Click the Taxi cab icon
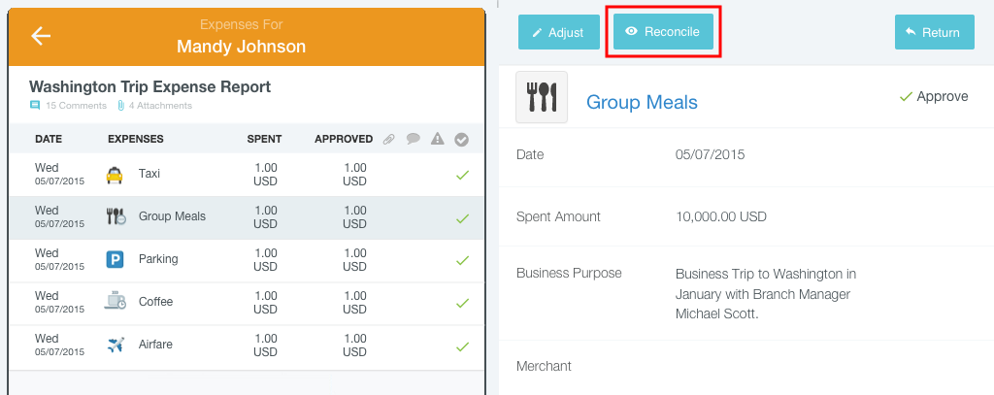 point(115,175)
